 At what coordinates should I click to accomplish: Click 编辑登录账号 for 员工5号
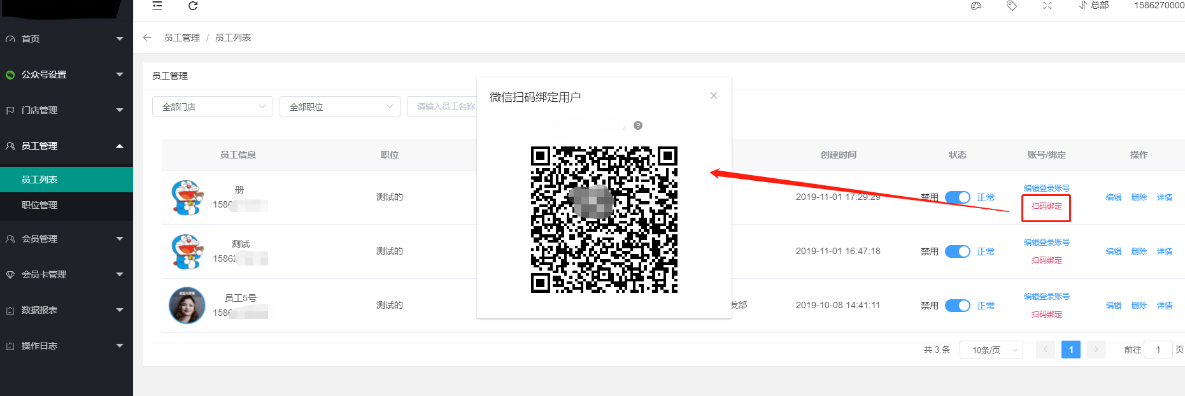click(x=1046, y=297)
